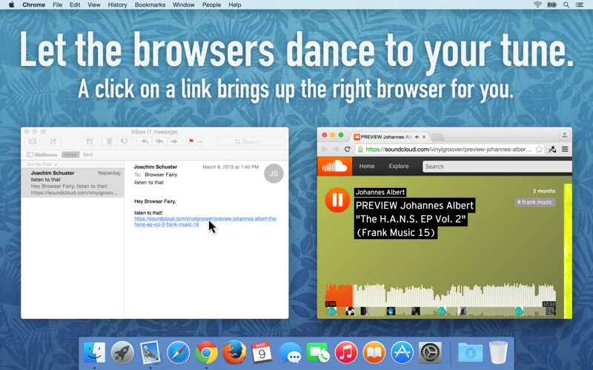
Task: Open System Preferences gear in dock
Action: (430, 353)
